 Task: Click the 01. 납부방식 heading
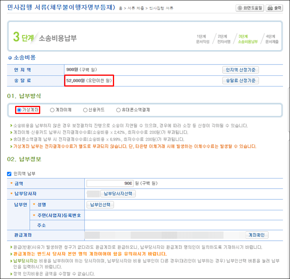pyautogui.click(x=24, y=96)
